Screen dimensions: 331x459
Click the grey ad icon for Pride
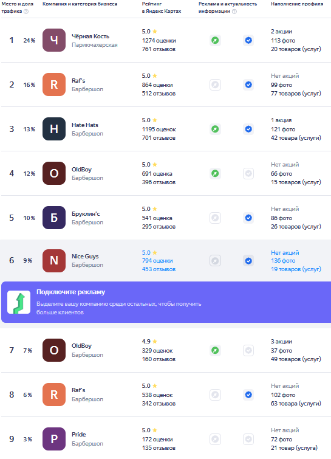tap(215, 439)
